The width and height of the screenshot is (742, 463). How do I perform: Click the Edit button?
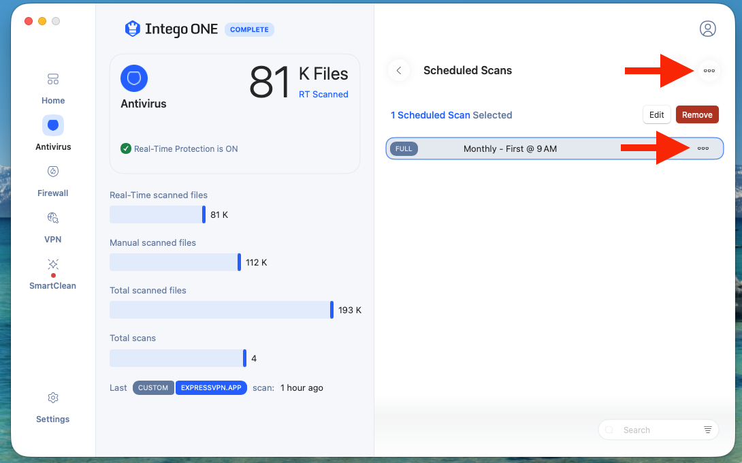656,114
